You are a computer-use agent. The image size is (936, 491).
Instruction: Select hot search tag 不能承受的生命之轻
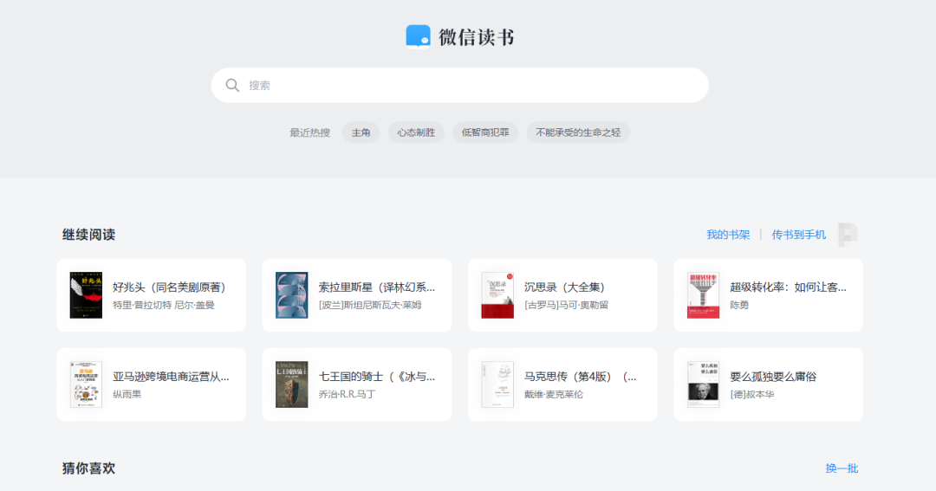(x=578, y=132)
